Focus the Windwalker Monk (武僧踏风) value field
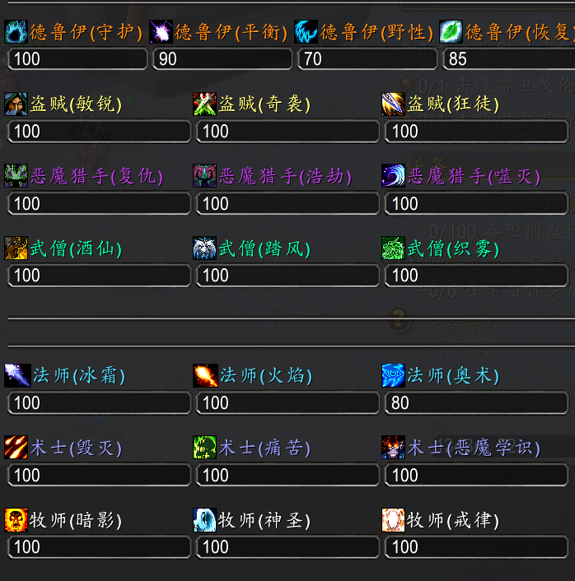The width and height of the screenshot is (575, 581). pos(287,276)
